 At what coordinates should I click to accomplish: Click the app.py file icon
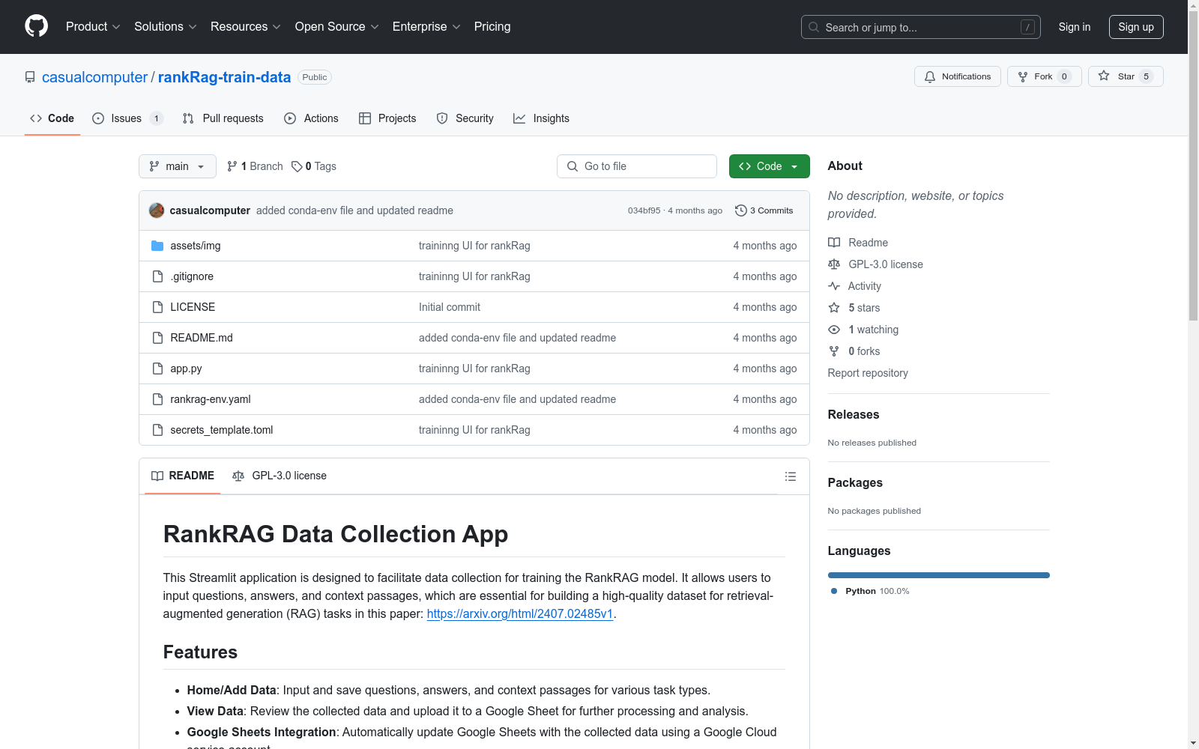click(x=157, y=369)
